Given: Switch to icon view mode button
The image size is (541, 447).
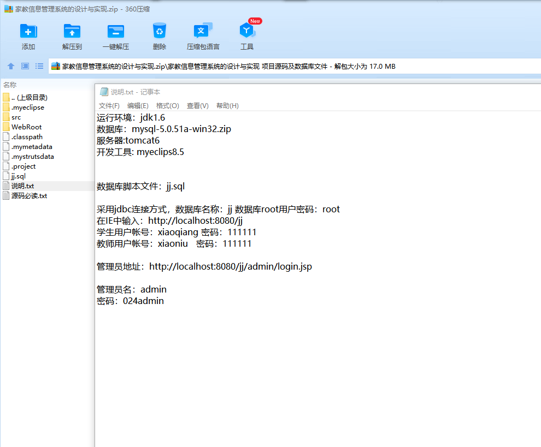Looking at the screenshot, I should 25,66.
